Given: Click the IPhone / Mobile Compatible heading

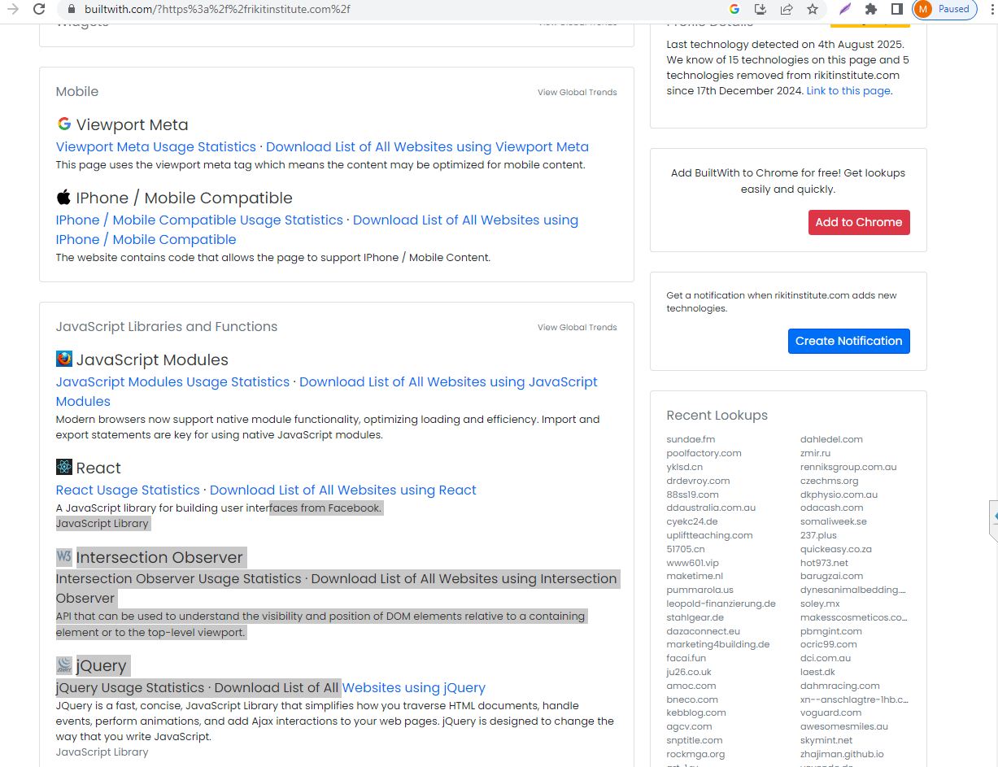Looking at the screenshot, I should [184, 198].
